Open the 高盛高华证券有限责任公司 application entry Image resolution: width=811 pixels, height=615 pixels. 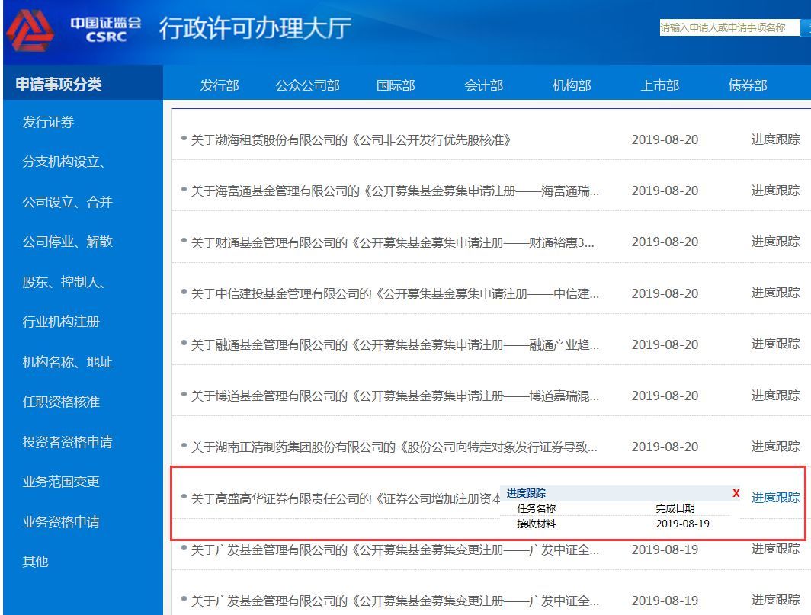345,499
